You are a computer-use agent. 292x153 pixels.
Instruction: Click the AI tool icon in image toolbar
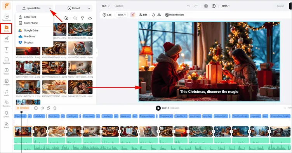[133, 15]
